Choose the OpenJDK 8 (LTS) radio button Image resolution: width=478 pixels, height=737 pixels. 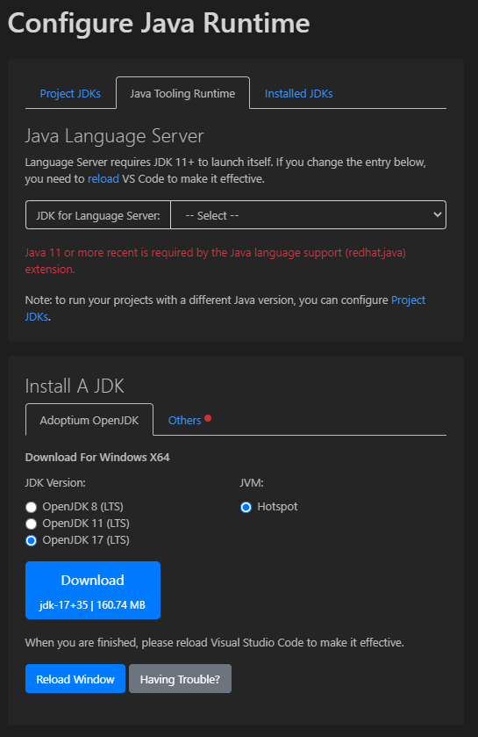point(31,507)
